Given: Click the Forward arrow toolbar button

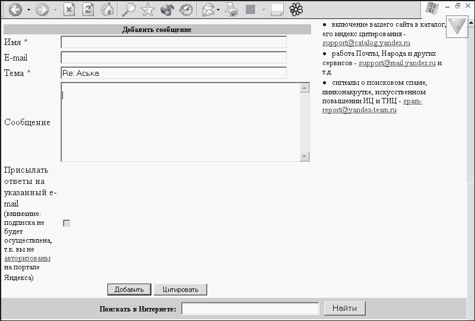Looking at the screenshot, I should 42,9.
